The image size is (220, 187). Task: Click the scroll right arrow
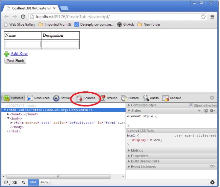click(x=123, y=177)
